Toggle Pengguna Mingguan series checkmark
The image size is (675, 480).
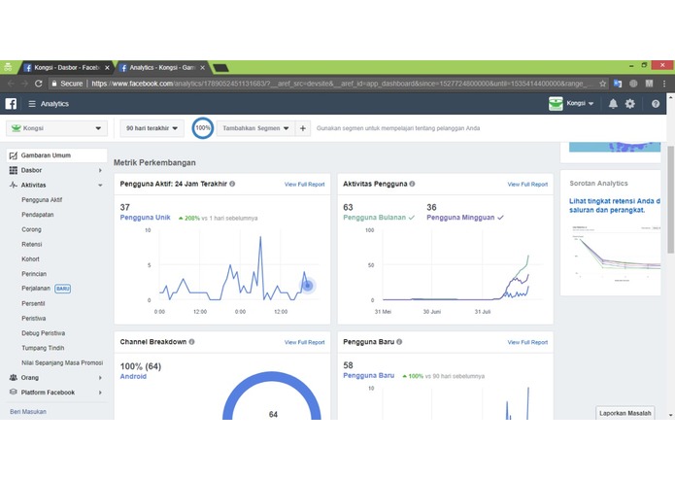click(500, 218)
